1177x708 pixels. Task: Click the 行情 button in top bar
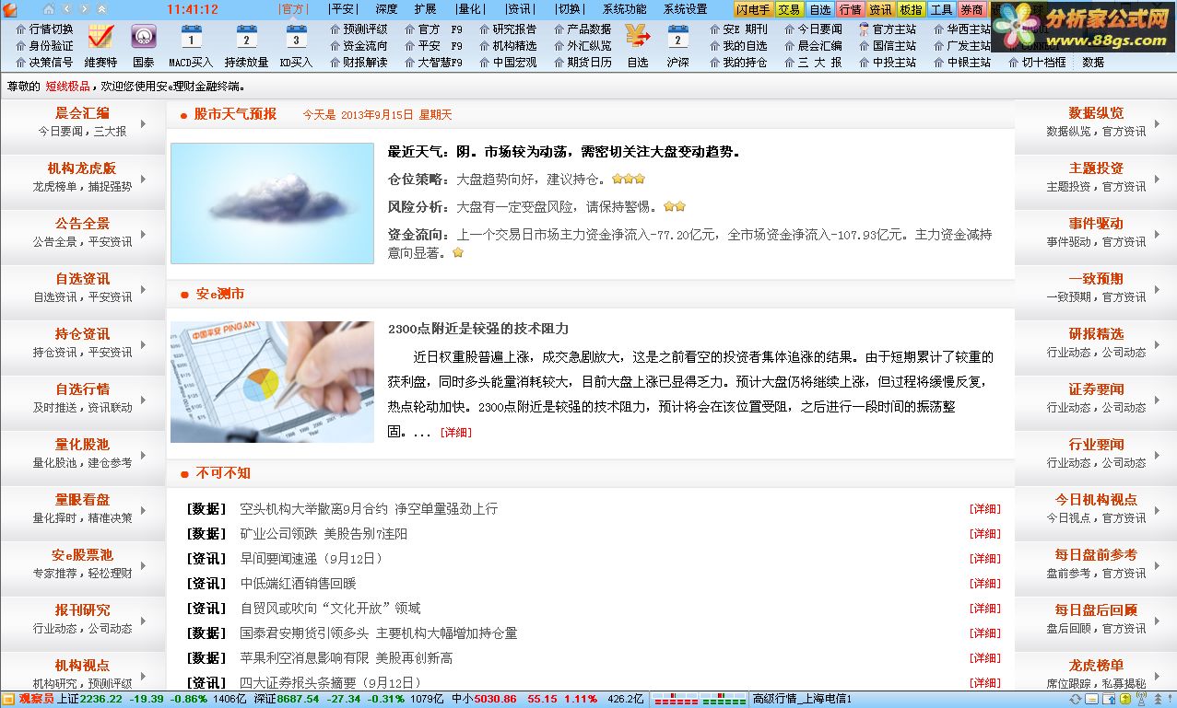(x=850, y=9)
